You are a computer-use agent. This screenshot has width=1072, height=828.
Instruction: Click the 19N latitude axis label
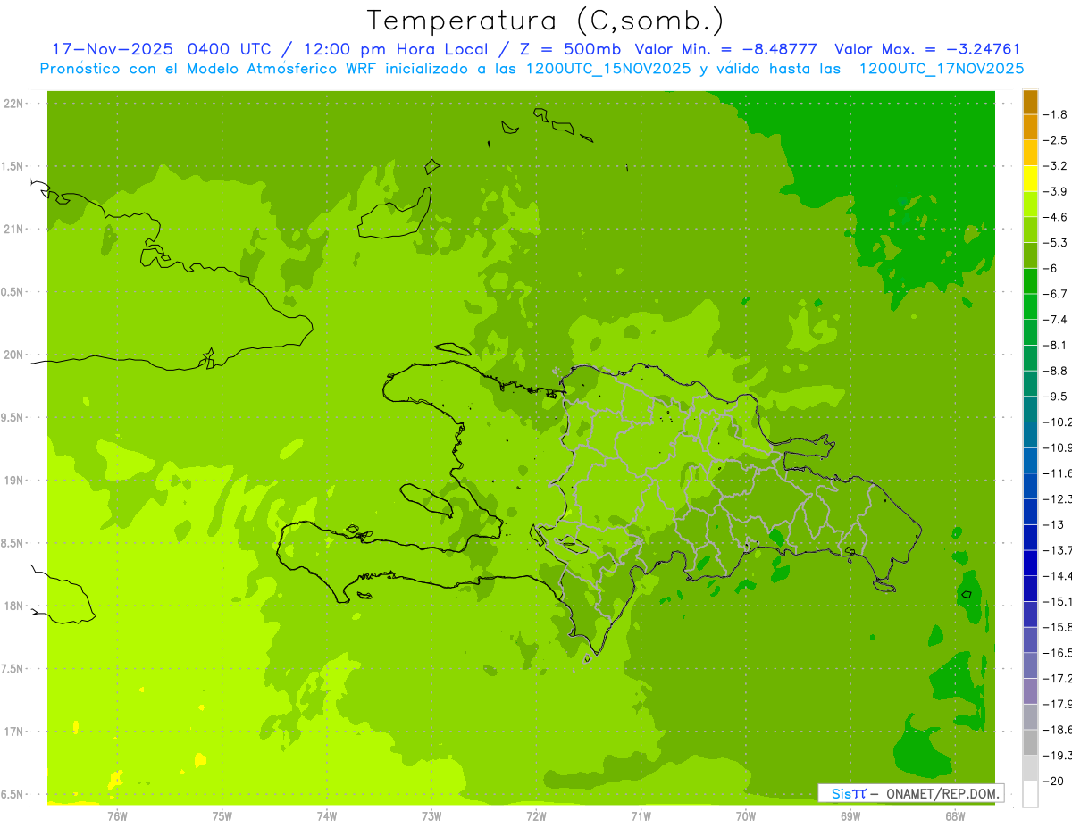[x=14, y=481]
